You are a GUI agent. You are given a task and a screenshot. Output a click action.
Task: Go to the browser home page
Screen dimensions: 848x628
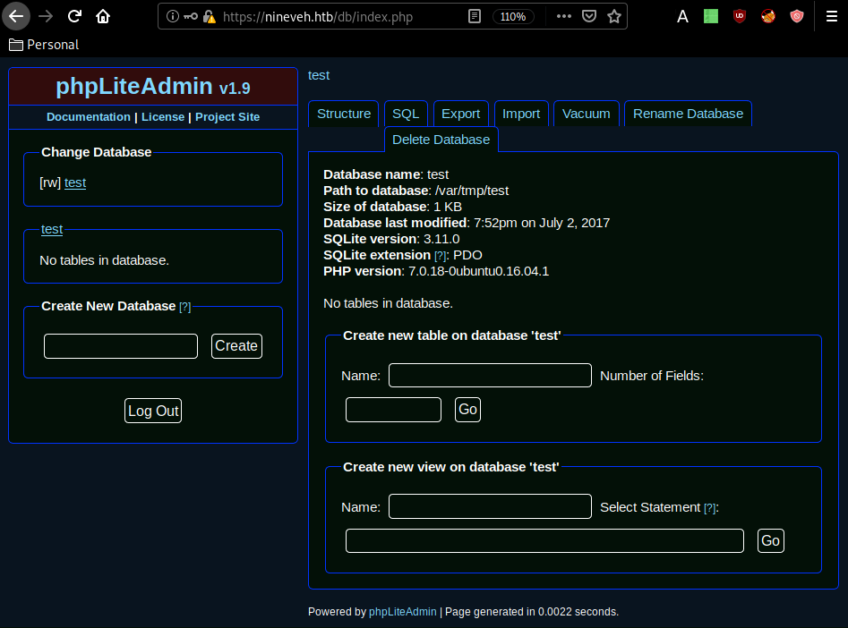tap(103, 16)
